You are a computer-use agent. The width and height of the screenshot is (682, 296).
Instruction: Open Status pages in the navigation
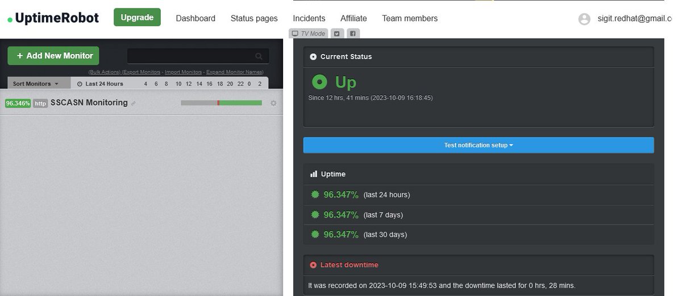[254, 18]
